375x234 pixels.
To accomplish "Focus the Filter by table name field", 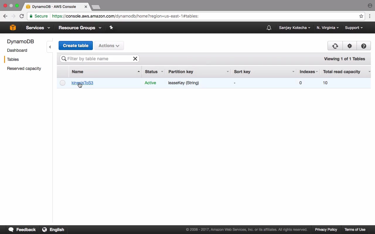I will coord(99,59).
